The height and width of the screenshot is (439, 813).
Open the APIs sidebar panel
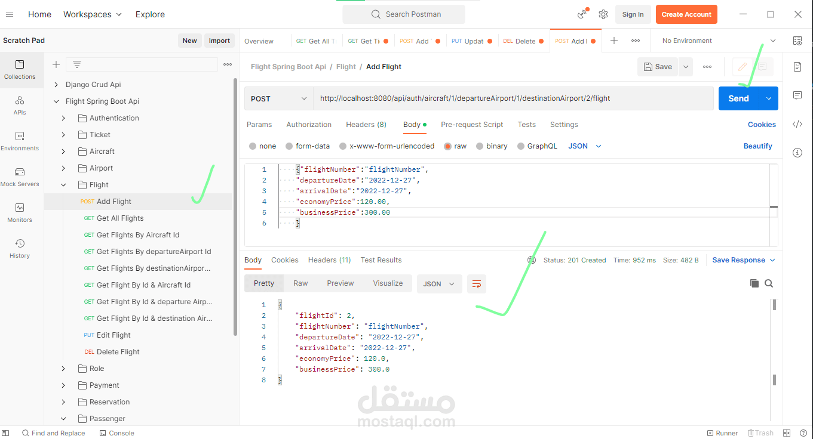coord(20,106)
